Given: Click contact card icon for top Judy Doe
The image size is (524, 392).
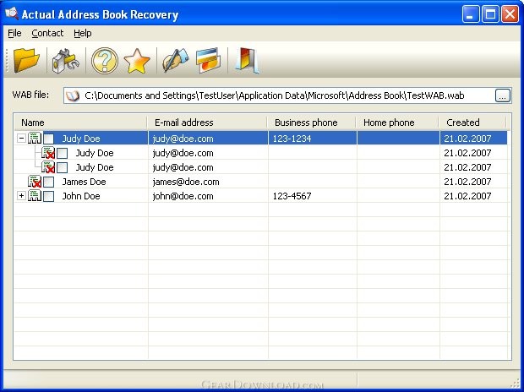Looking at the screenshot, I should point(35,138).
